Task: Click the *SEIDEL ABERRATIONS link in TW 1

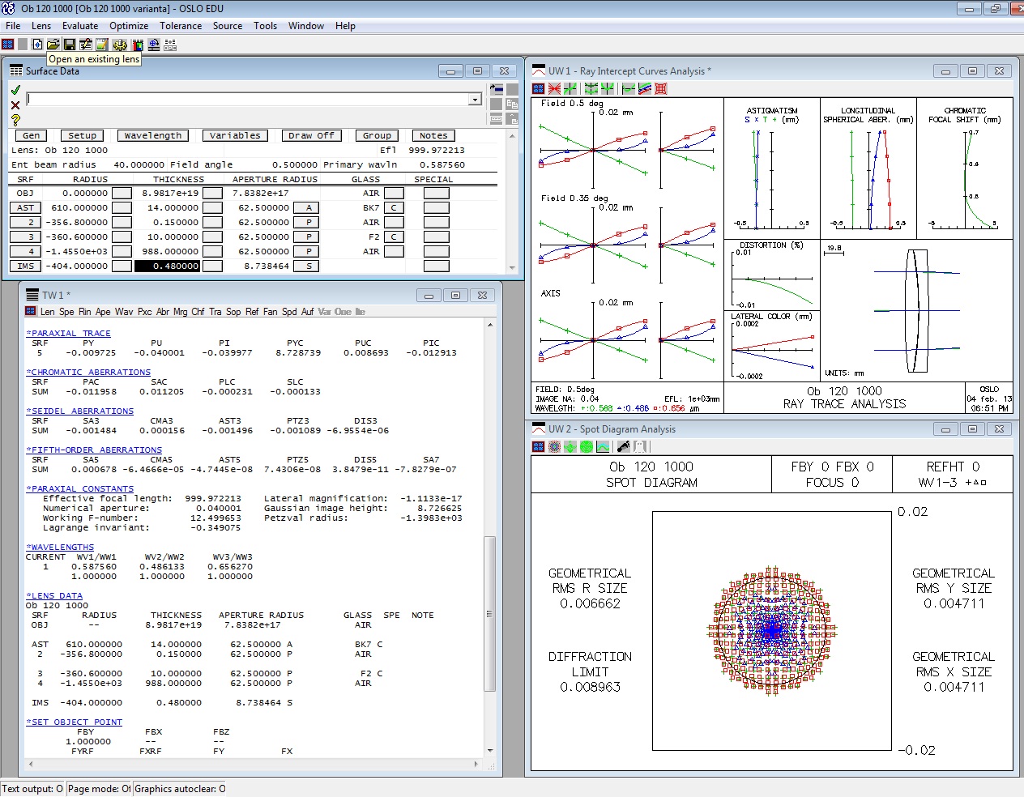Action: 79,411
